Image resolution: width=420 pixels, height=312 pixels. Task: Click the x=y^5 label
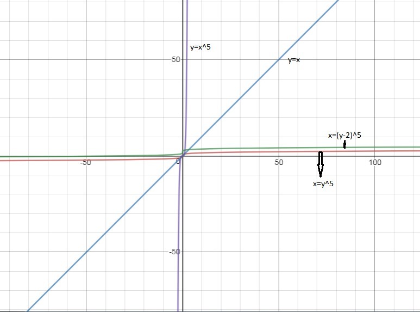click(323, 184)
